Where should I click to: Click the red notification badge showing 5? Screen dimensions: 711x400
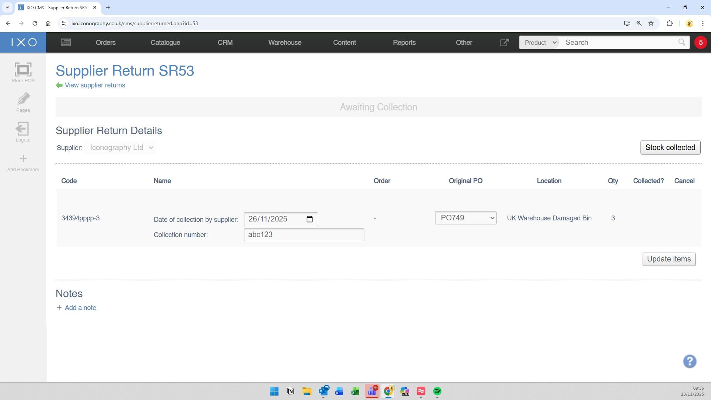pyautogui.click(x=700, y=43)
